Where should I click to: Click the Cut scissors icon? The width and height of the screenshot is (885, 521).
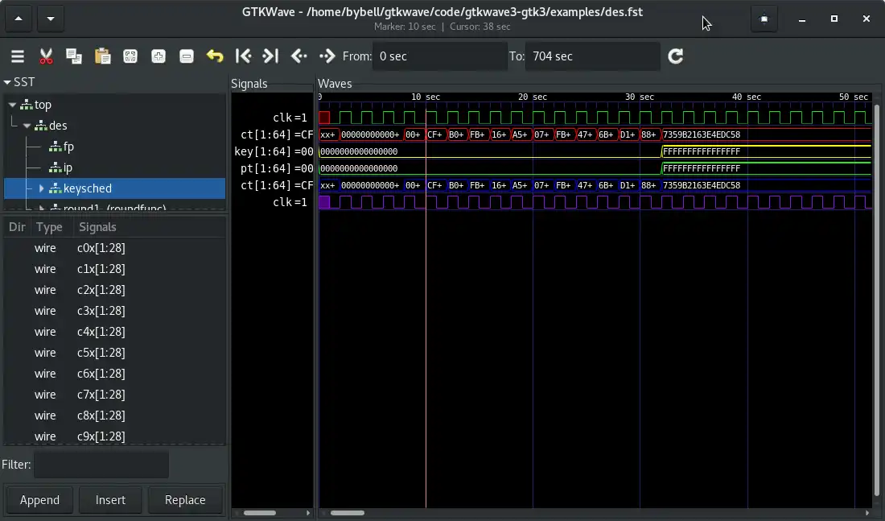click(x=46, y=56)
